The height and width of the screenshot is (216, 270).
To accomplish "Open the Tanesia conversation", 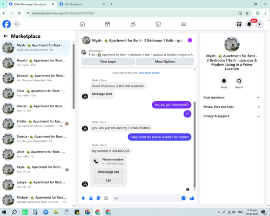I will point(36,139).
